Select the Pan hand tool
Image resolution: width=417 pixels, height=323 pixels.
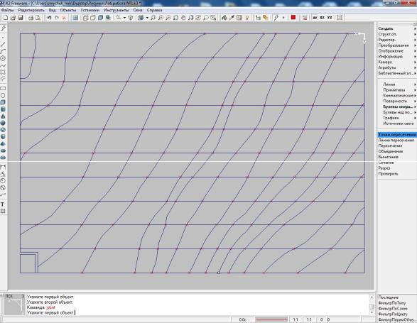click(x=183, y=18)
